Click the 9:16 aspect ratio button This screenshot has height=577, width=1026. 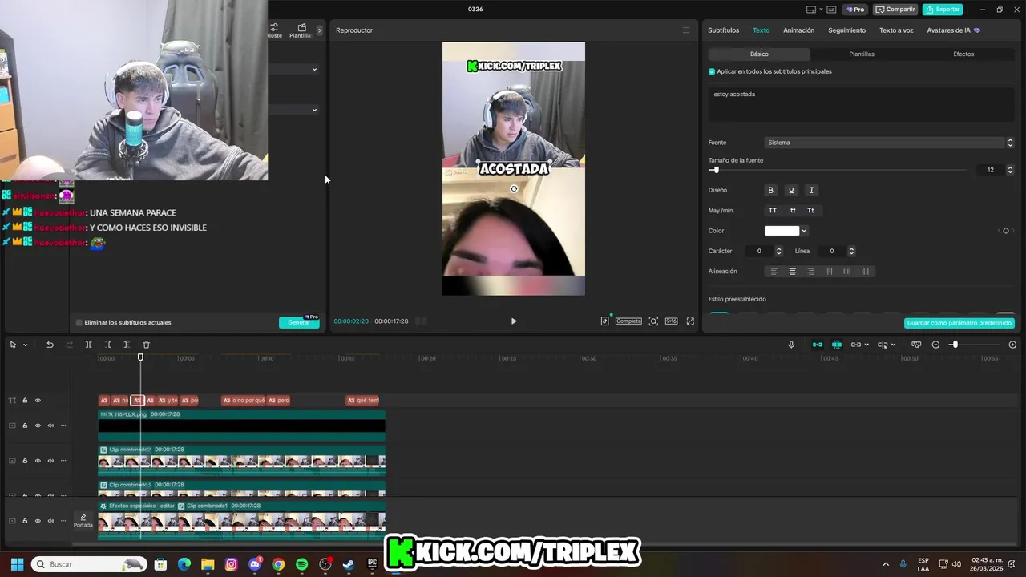pos(671,321)
